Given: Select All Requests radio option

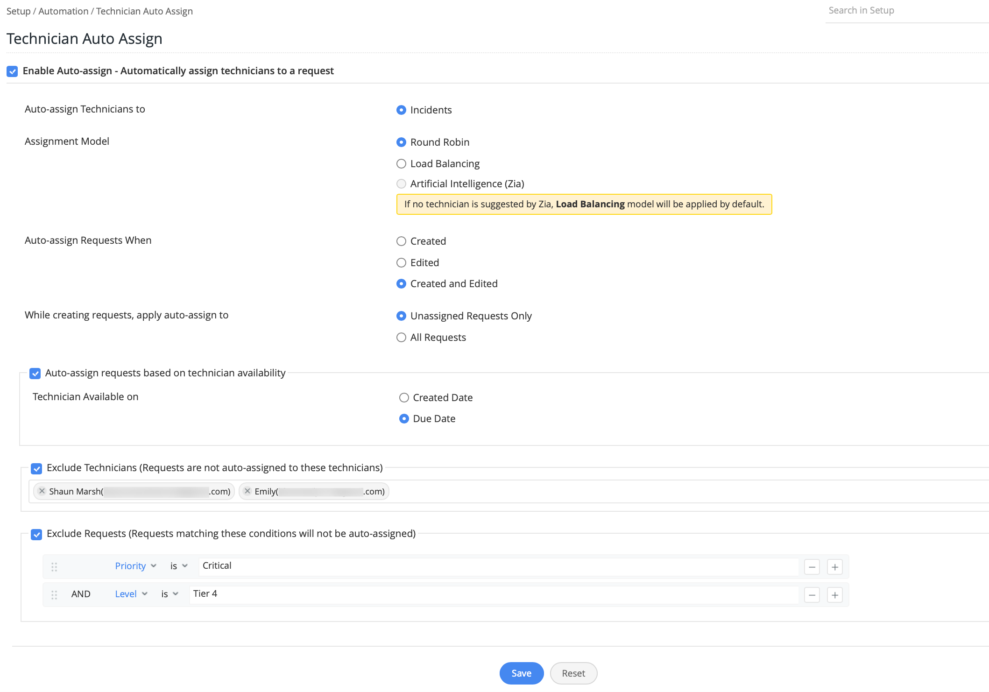Looking at the screenshot, I should [x=401, y=338].
